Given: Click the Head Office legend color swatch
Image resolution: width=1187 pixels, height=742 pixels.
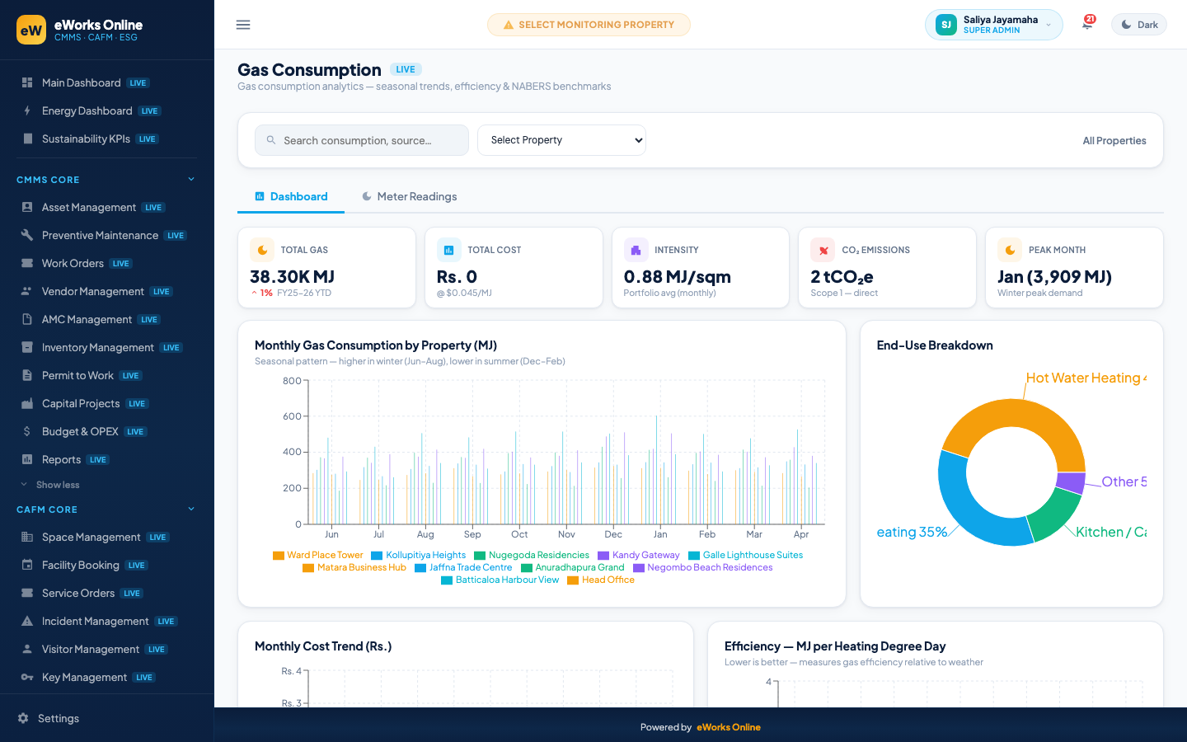Looking at the screenshot, I should tap(573, 580).
